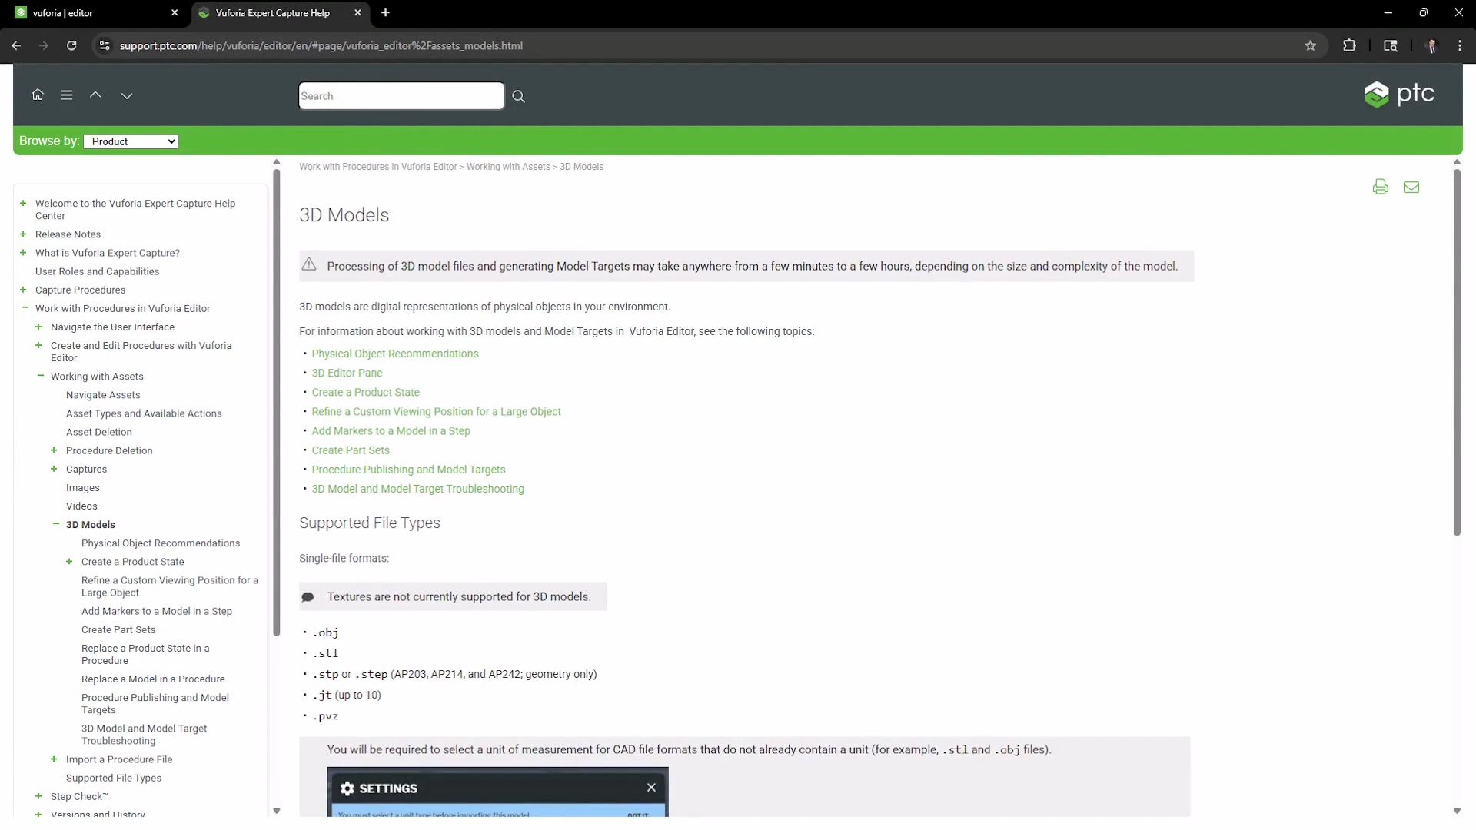Viewport: 1476px width, 830px height.
Task: Click the Working with Assets breadcrumb
Action: pyautogui.click(x=508, y=167)
